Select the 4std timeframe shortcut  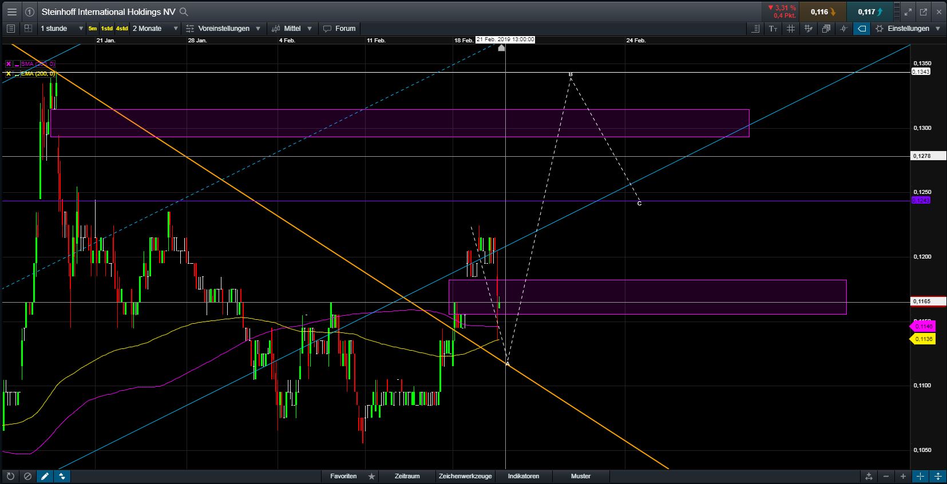click(x=122, y=29)
